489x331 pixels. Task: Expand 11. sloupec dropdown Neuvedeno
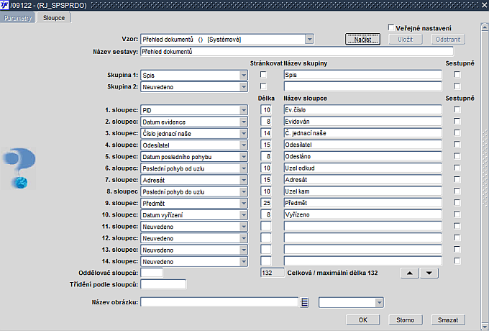click(x=244, y=227)
